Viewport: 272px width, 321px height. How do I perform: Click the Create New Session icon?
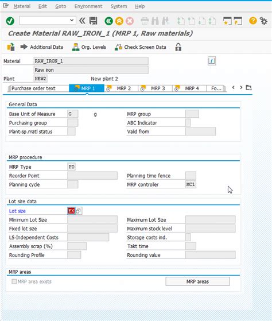coord(227,21)
